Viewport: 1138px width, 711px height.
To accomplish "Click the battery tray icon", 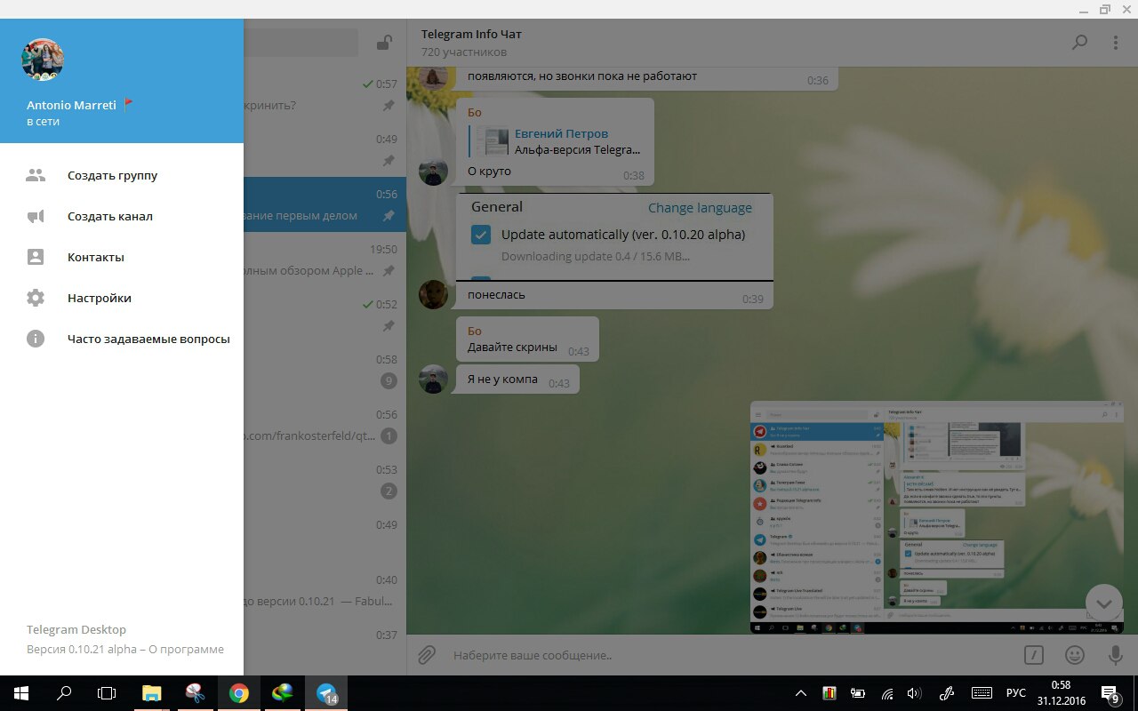I will pyautogui.click(x=858, y=693).
